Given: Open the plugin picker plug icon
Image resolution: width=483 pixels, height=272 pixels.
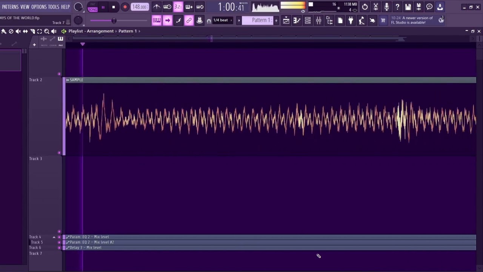Looking at the screenshot, I should coord(351,20).
